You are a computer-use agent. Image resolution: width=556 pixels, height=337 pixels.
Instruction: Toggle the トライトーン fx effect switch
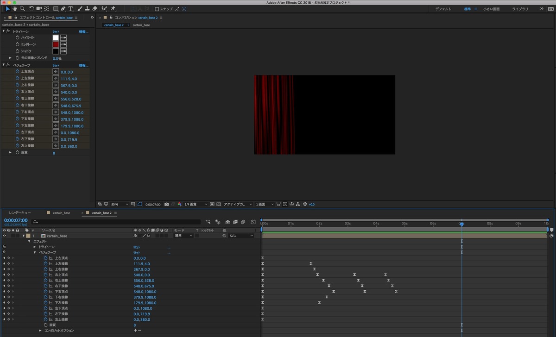(4, 247)
